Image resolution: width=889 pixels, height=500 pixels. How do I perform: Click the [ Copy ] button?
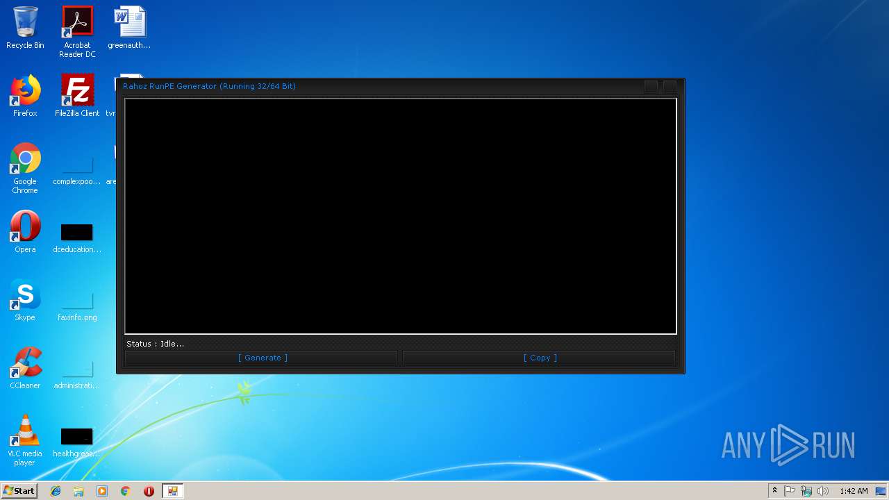click(540, 358)
